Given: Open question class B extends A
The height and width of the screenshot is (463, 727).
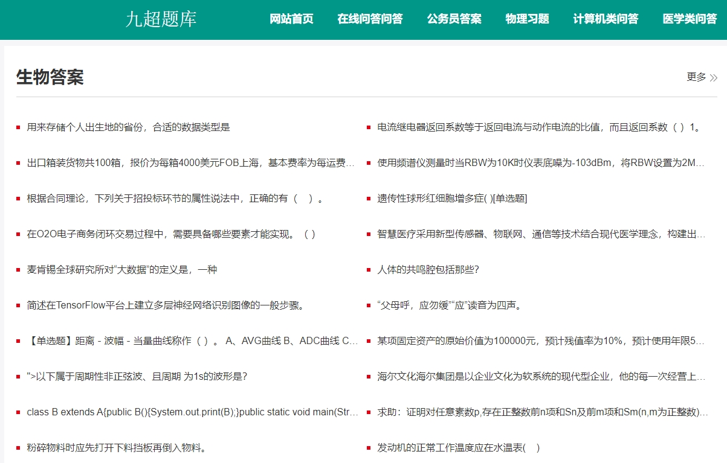Looking at the screenshot, I should (192, 412).
